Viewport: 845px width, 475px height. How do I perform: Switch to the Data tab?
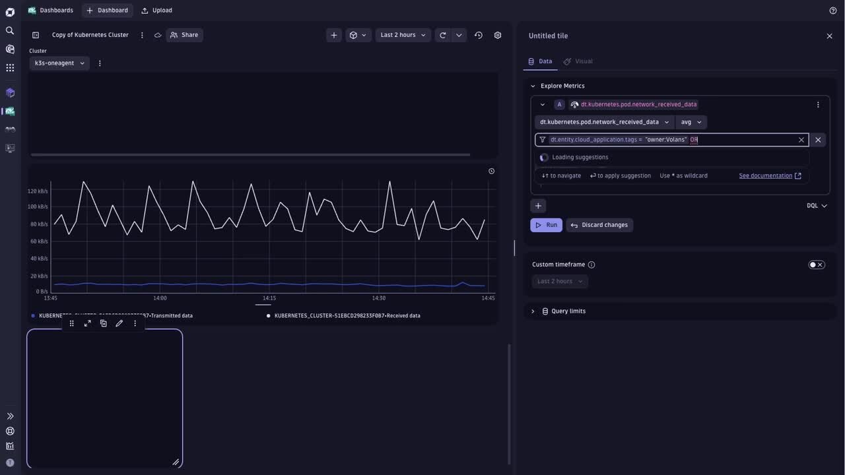[x=540, y=61]
